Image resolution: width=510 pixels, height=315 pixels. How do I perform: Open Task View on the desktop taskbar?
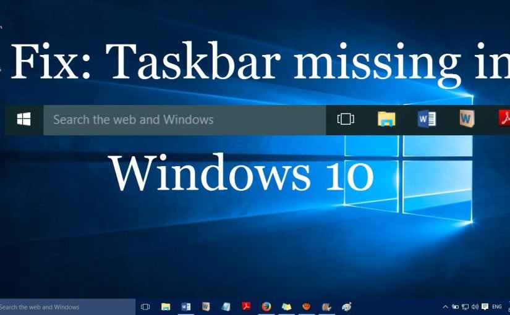[x=145, y=306]
